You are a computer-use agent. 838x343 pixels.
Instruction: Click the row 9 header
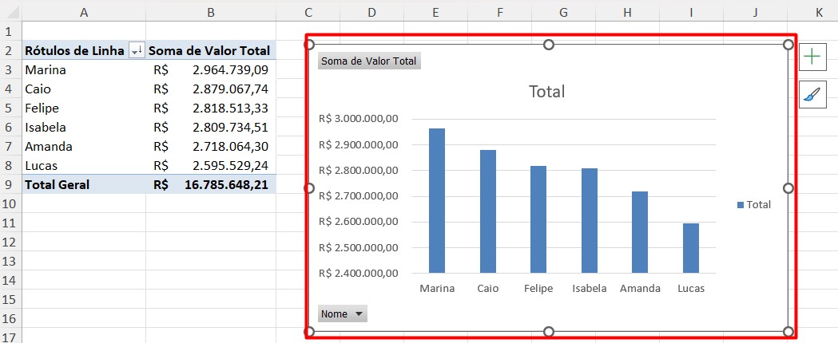[x=10, y=184]
